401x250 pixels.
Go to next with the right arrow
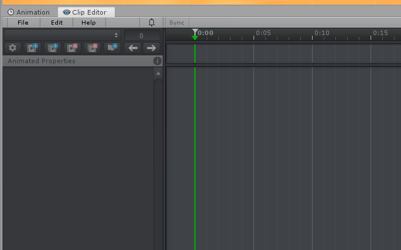pyautogui.click(x=152, y=48)
